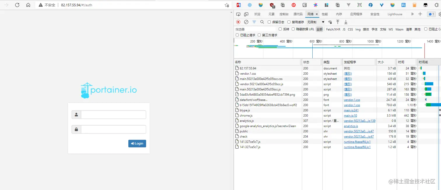Click the portainer.io logo

(108, 90)
